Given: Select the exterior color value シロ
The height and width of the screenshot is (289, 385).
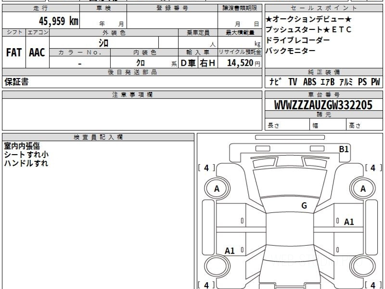Looking at the screenshot, I should click(x=103, y=42).
